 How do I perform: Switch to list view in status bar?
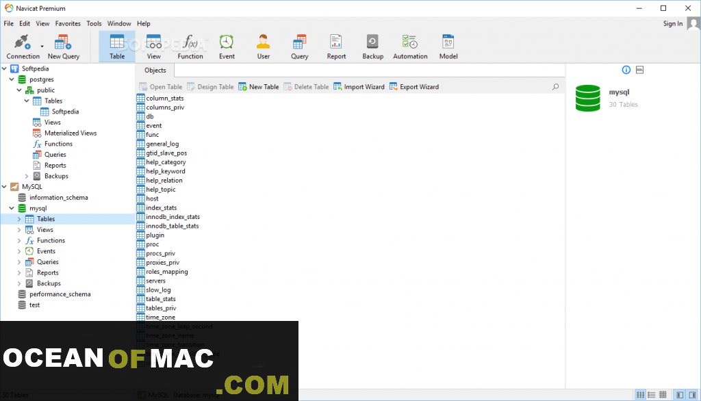point(641,395)
